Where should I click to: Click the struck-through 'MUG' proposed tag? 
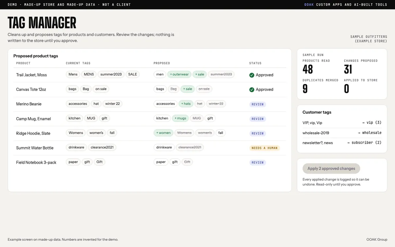click(197, 118)
